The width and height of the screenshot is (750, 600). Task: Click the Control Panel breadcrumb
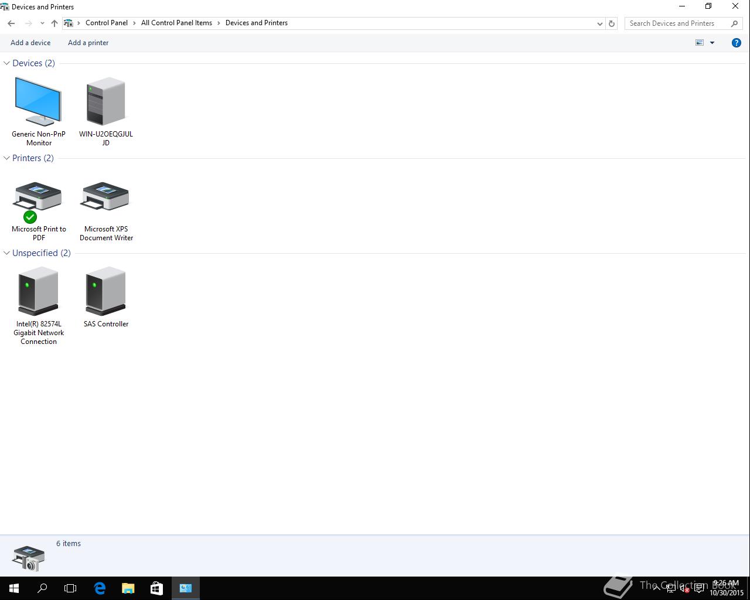point(107,23)
